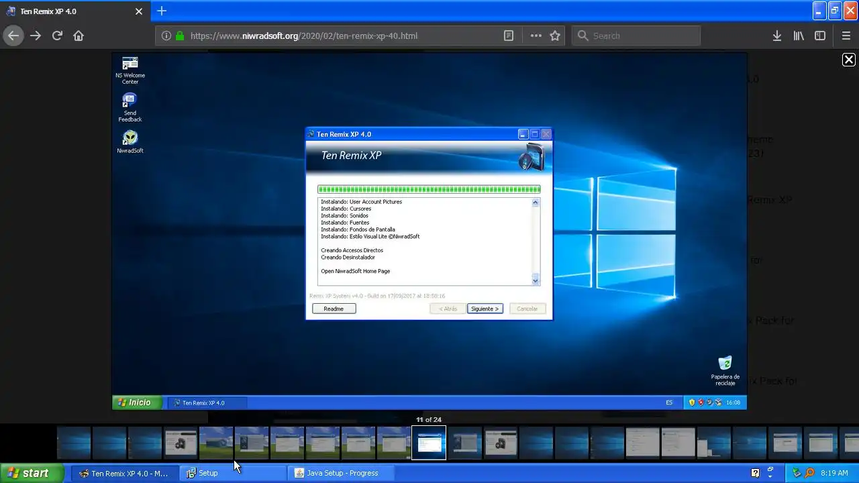859x483 pixels.
Task: Click the pictured Inicio start button
Action: [136, 402]
